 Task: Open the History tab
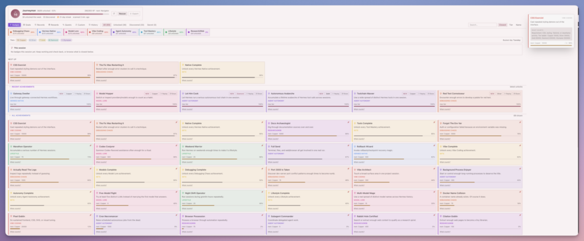pos(94,25)
